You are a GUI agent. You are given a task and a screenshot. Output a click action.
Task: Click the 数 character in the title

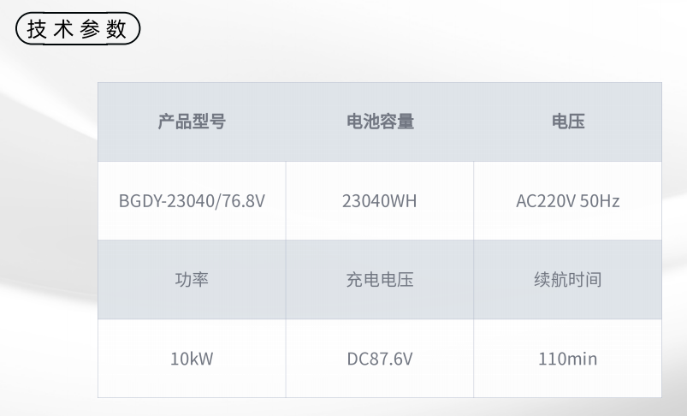(x=116, y=29)
